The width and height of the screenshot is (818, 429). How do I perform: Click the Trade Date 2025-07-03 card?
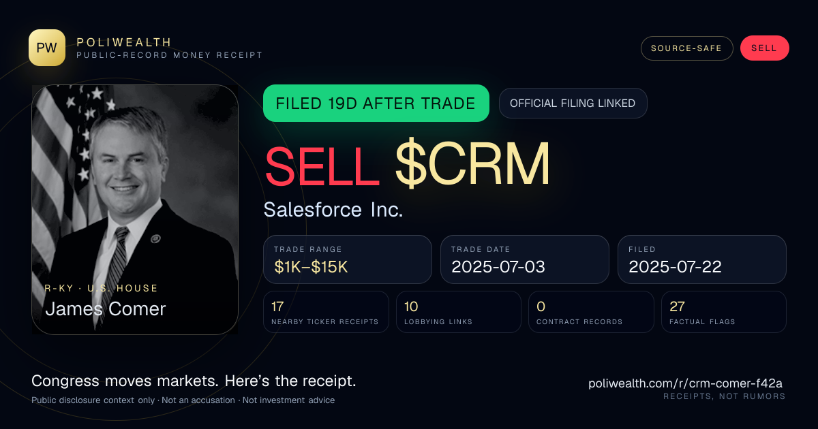click(525, 259)
